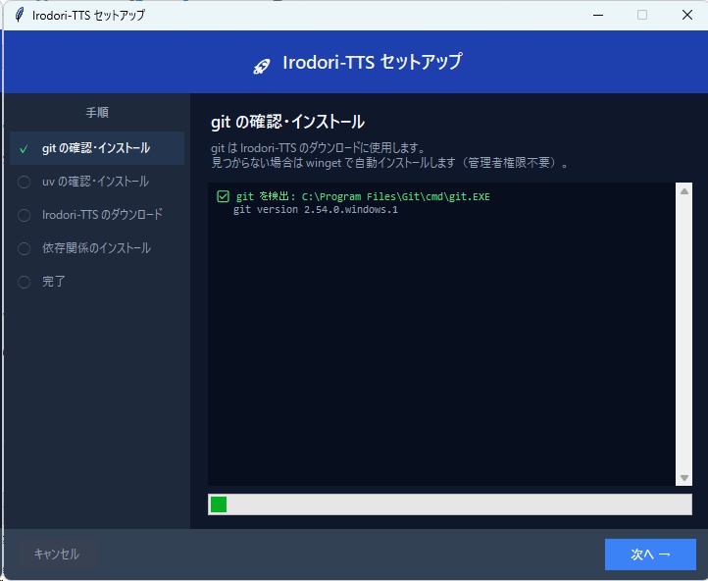This screenshot has width=708, height=581.
Task: Click the キャンセル cancel button
Action: tap(57, 554)
